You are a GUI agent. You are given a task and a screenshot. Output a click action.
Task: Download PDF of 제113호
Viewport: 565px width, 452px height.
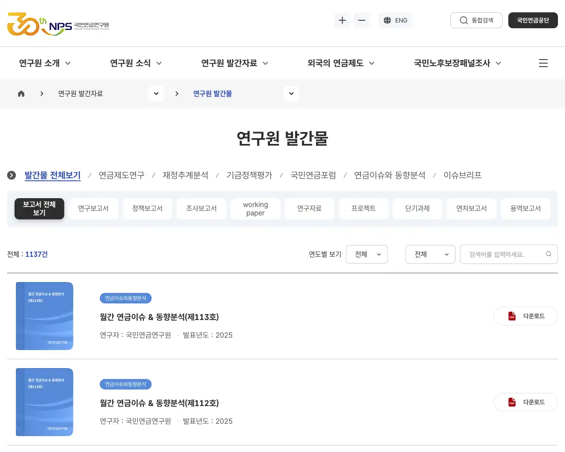coord(526,316)
